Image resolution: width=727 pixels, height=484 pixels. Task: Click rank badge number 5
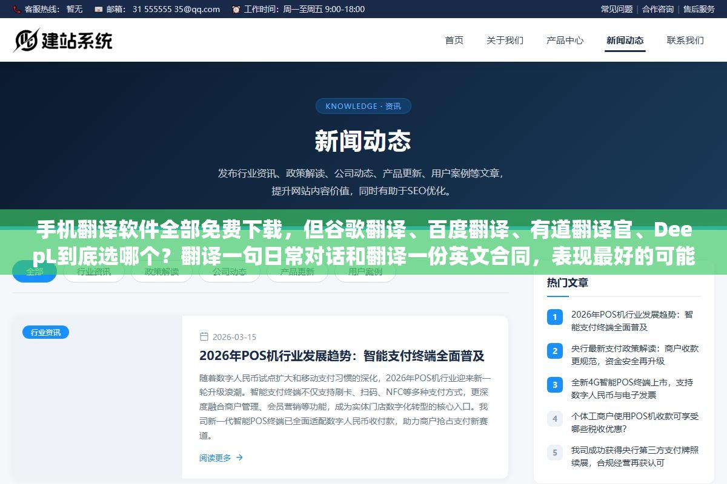point(554,452)
